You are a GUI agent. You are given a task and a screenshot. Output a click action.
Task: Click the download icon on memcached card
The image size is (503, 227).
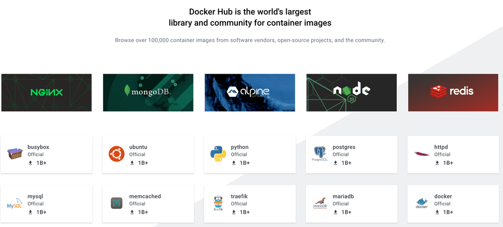pos(132,212)
